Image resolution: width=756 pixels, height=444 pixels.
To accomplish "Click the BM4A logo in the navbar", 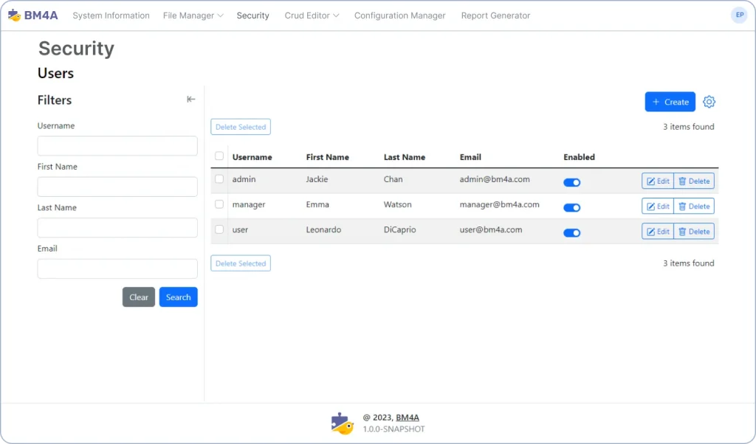I will click(32, 15).
